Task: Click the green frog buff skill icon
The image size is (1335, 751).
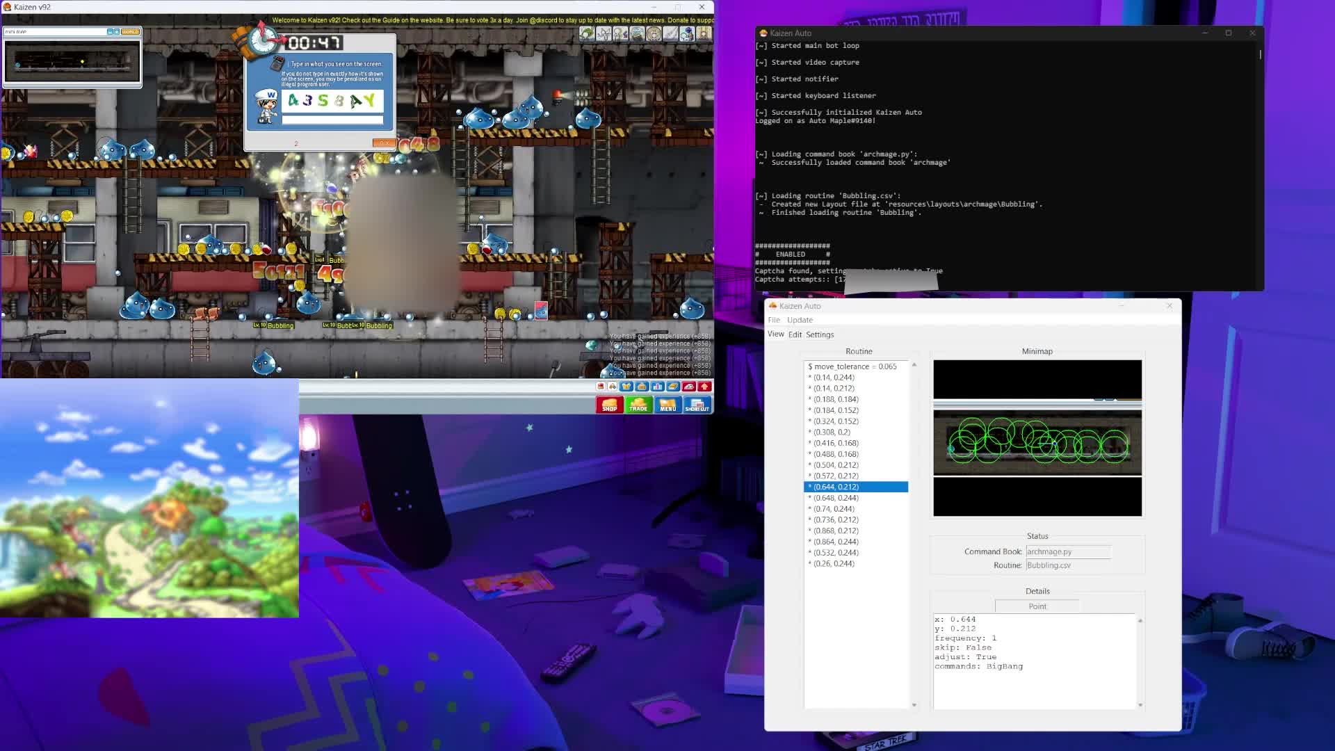Action: coord(587,33)
